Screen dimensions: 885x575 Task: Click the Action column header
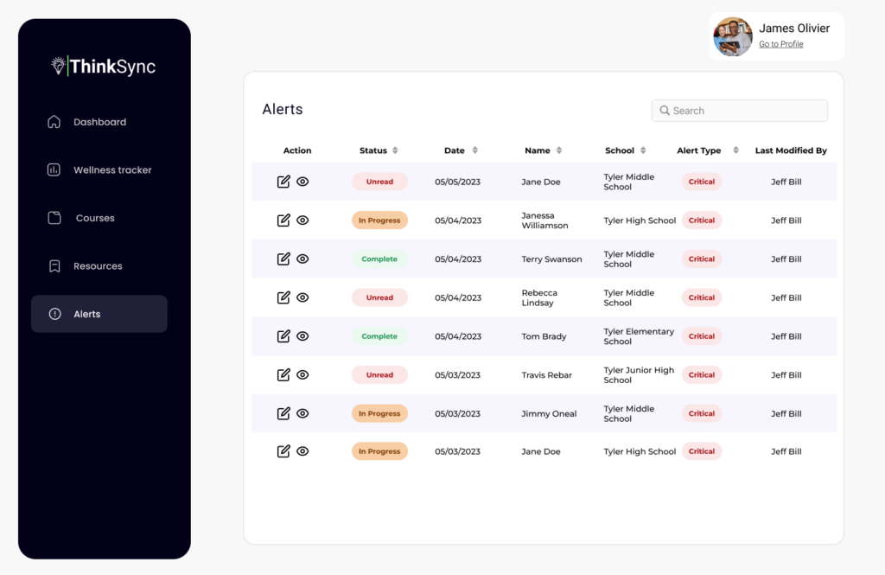(297, 150)
